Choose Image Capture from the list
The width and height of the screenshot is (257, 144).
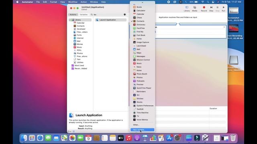click(143, 42)
